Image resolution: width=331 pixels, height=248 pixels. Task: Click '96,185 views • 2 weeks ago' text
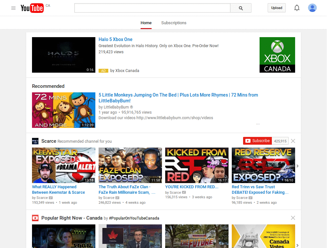tap(254, 203)
